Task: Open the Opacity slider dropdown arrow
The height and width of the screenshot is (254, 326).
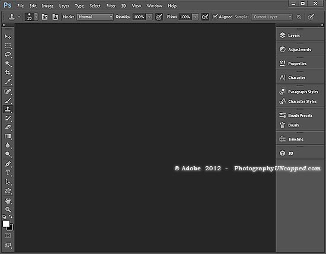Action: pos(149,17)
